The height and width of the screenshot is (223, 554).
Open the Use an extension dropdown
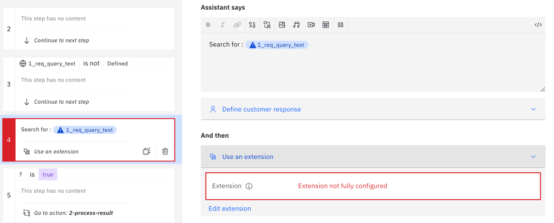(373, 157)
